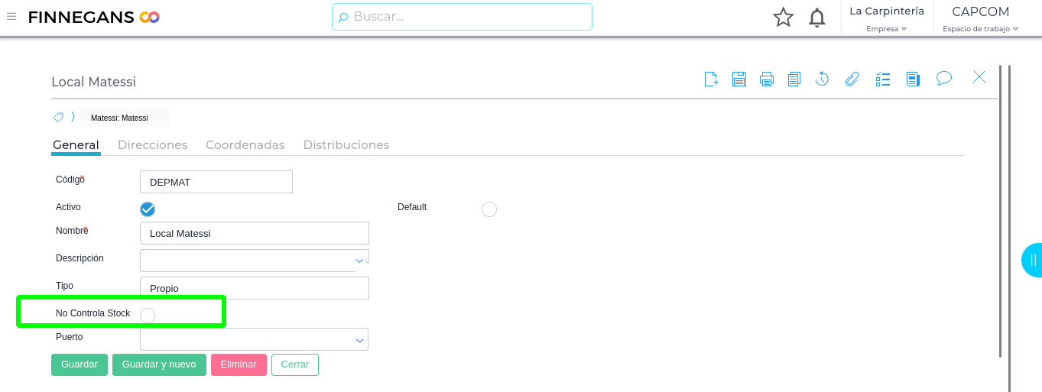1042x392 pixels.
Task: Click the save diskette icon
Action: (738, 79)
